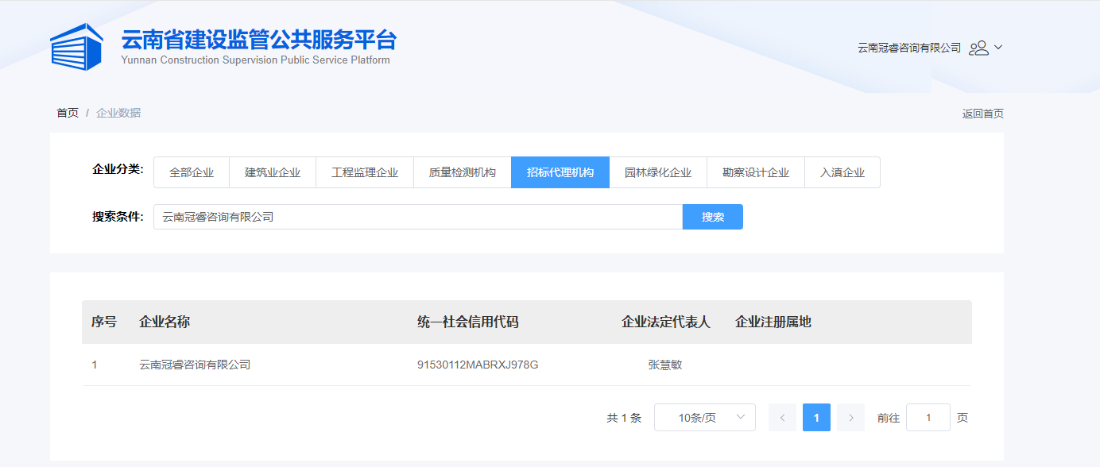1100x467 pixels.
Task: Select the 勘察设计企业 category tab
Action: point(756,172)
